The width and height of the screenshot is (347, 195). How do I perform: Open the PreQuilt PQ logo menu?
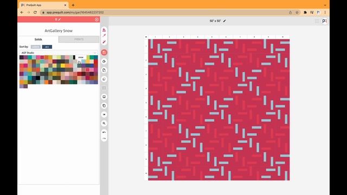tap(324, 21)
